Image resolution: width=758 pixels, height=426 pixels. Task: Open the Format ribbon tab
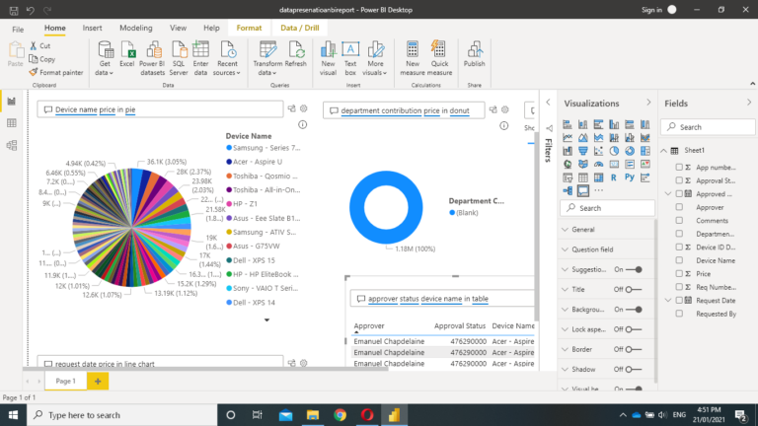click(x=249, y=28)
